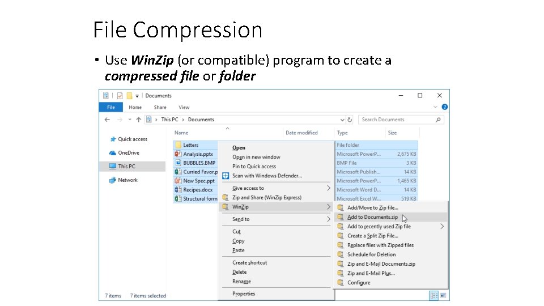
Task: Open the Customize Quick Access Toolbar dropdown
Action: click(x=137, y=96)
